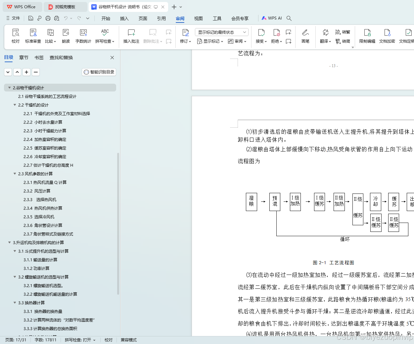414x344 pixels.
Task: Click the down arrow button in outline pane
Action: [8, 72]
